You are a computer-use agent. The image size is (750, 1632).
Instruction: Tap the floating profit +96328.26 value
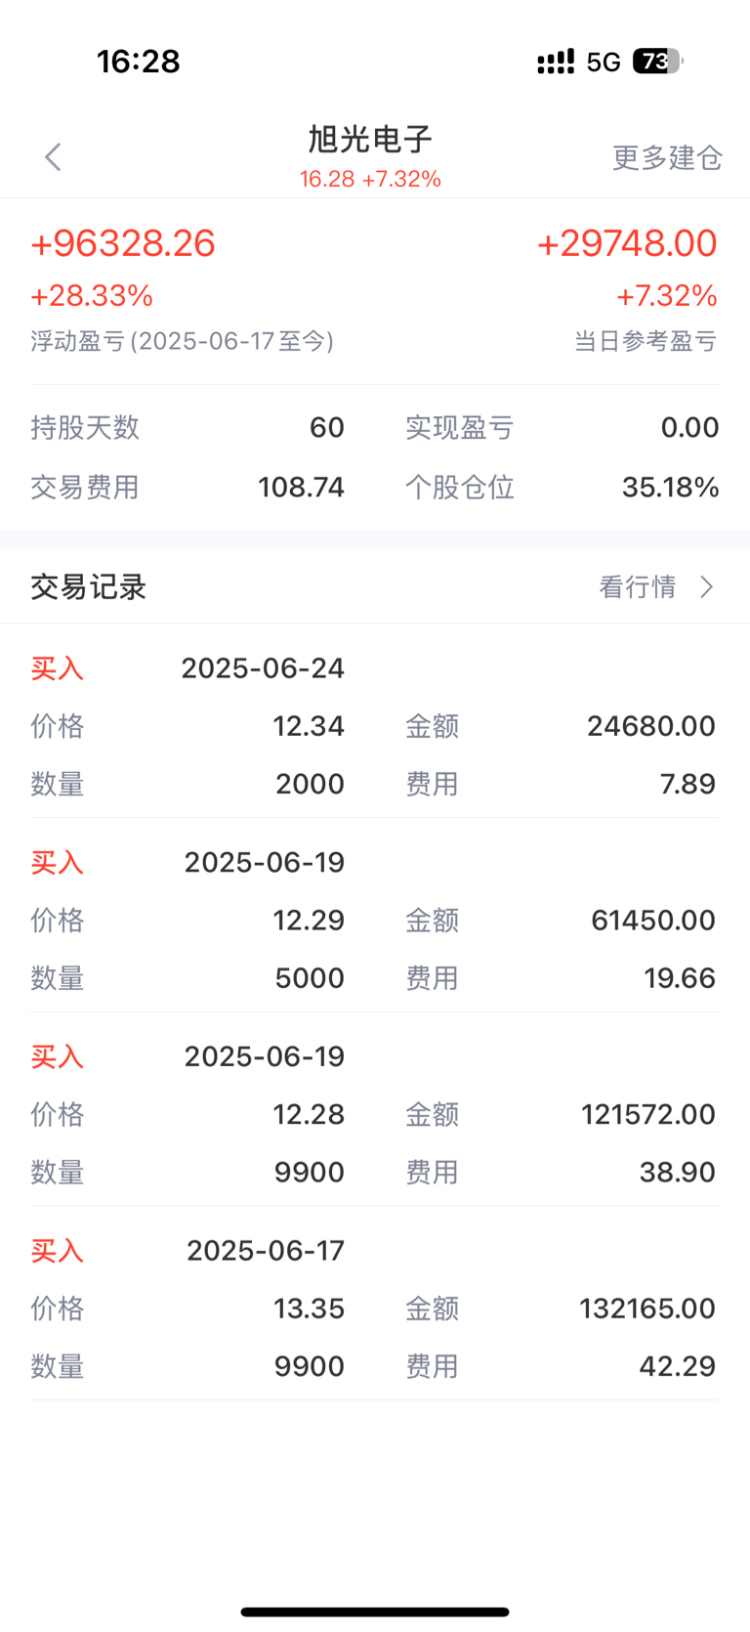point(123,243)
